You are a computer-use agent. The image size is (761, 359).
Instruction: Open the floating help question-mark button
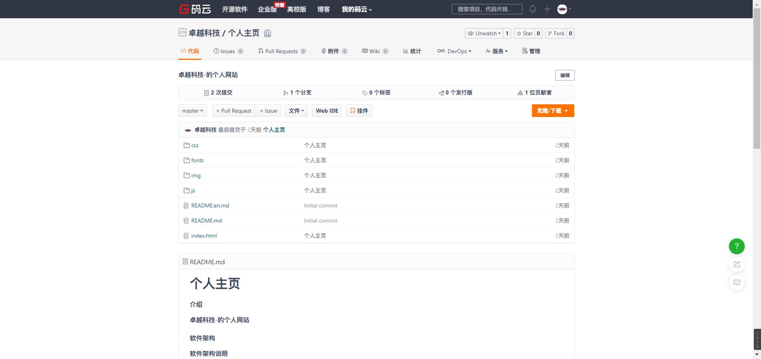[736, 246]
